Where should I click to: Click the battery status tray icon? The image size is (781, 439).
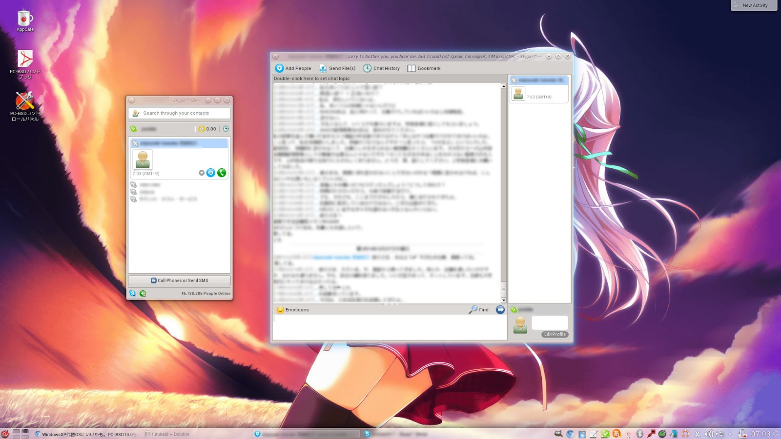click(x=742, y=434)
